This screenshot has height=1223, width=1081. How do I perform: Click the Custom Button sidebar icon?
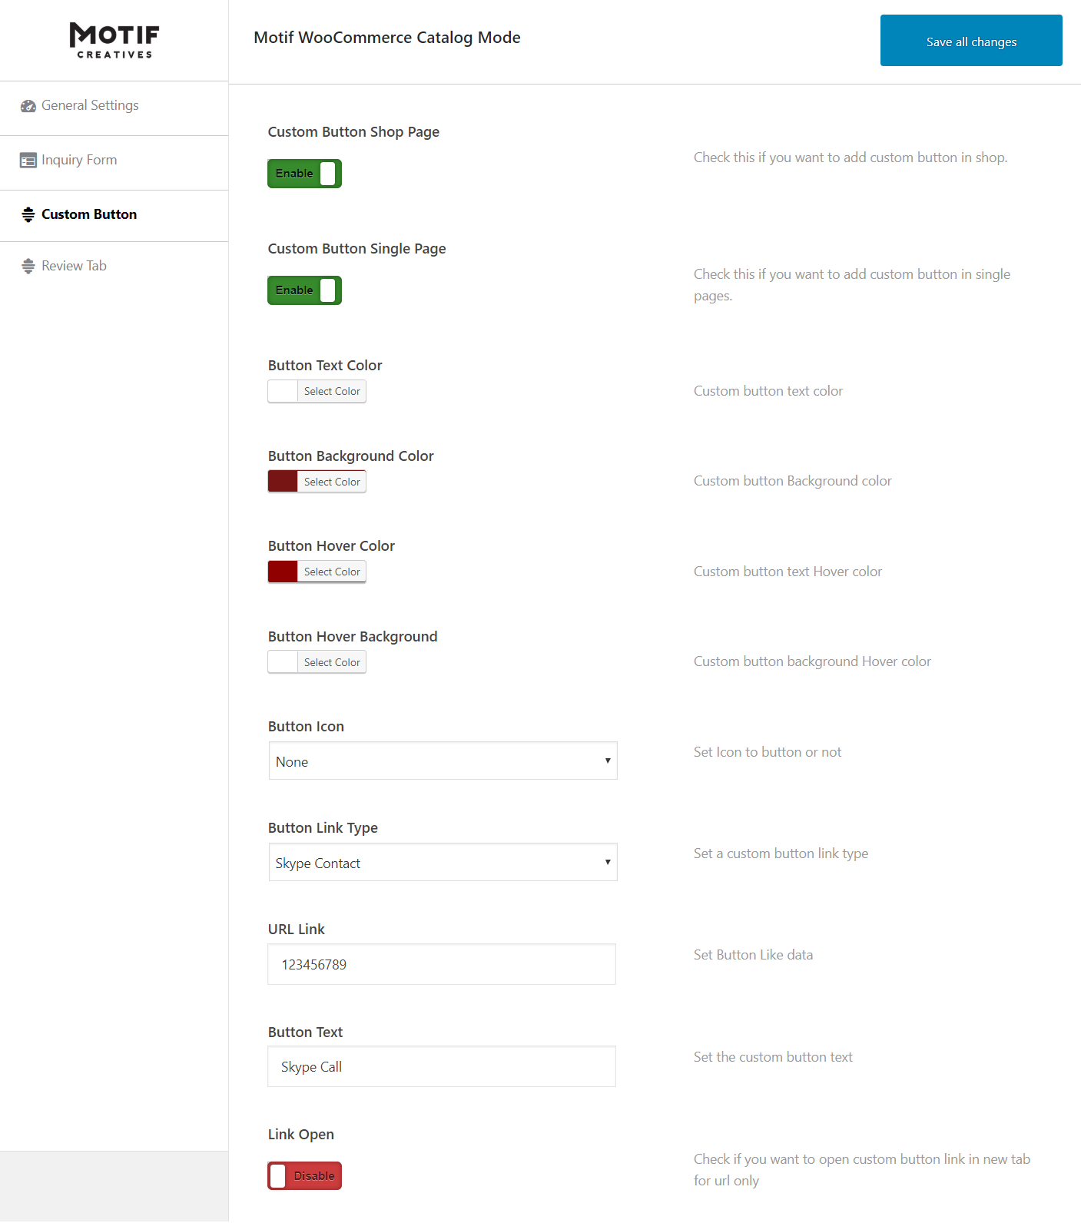click(x=28, y=214)
